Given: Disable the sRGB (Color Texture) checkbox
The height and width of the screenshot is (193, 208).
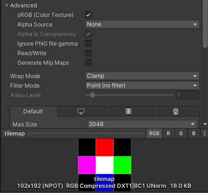Looking at the screenshot, I should pos(88,15).
